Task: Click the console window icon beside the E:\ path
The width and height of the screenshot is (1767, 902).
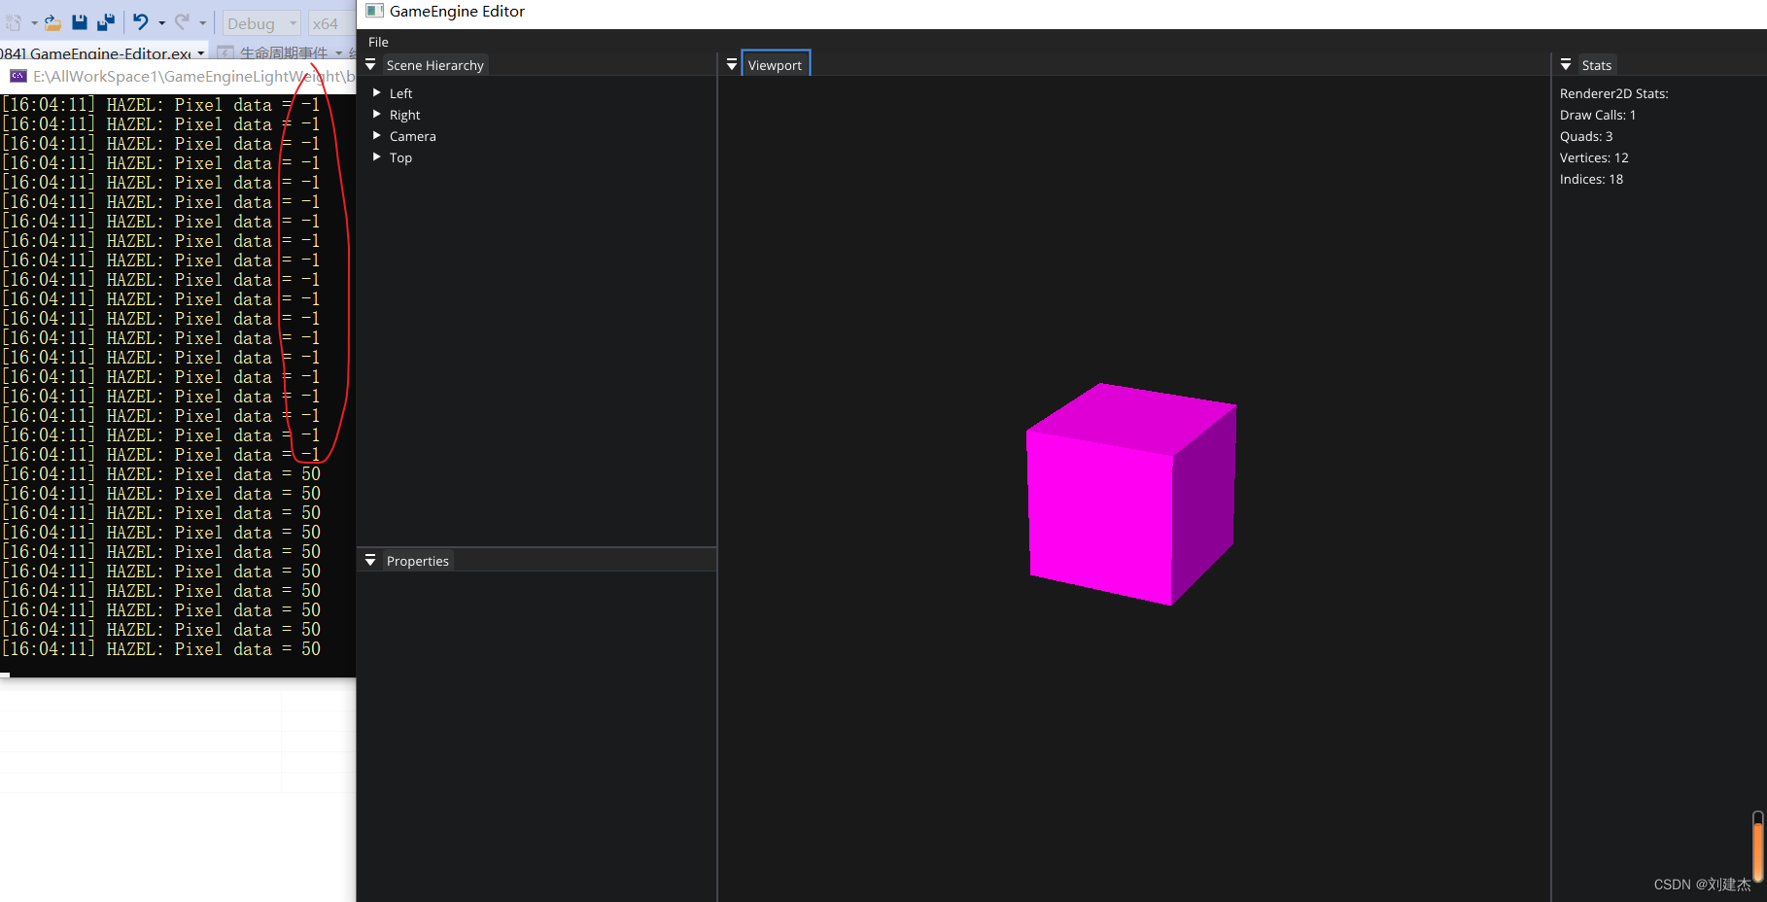Action: 17,76
